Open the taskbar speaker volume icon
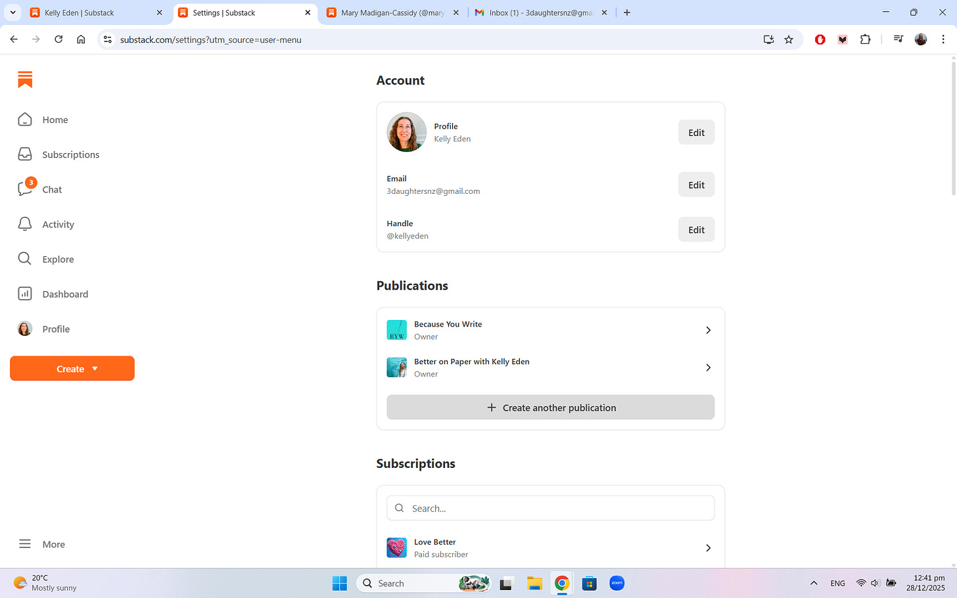Screen dimensions: 957x598 pos(875,583)
